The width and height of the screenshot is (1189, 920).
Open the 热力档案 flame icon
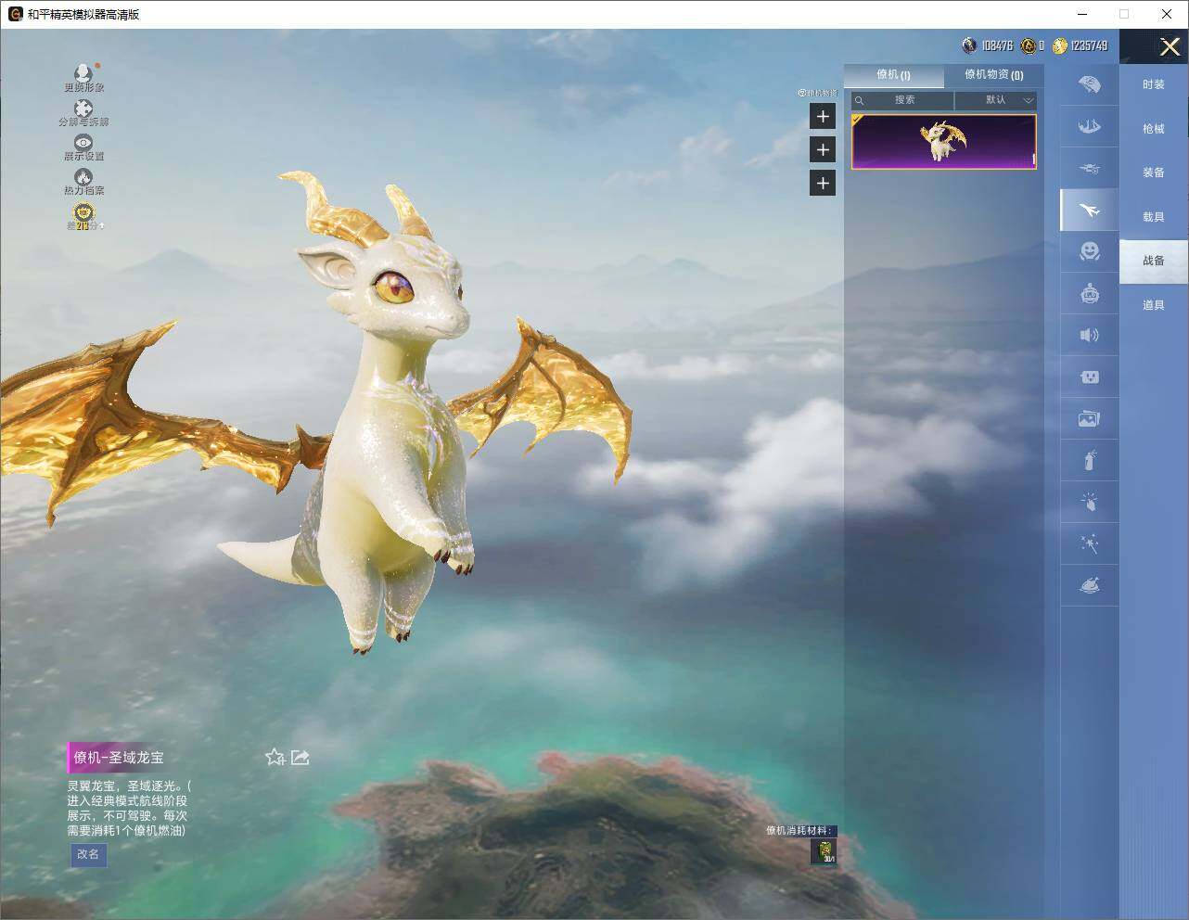point(83,176)
